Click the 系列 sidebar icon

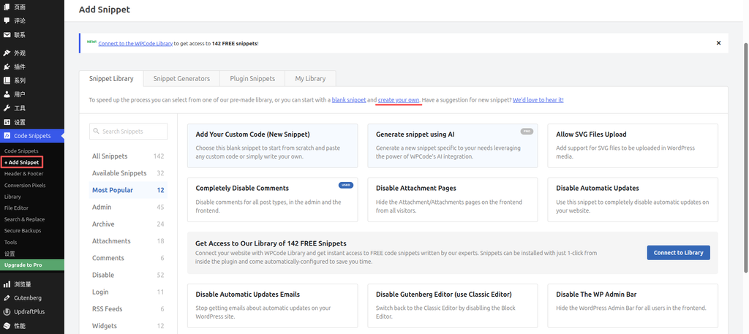point(7,80)
